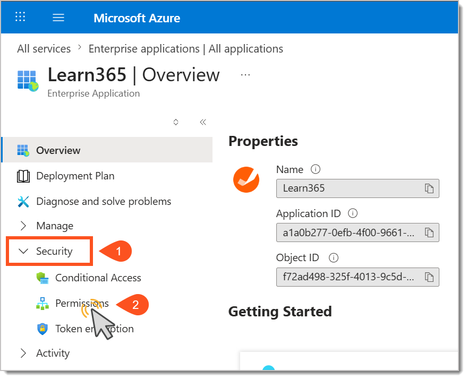
Task: Select Overview in the side menu
Action: click(x=107, y=150)
